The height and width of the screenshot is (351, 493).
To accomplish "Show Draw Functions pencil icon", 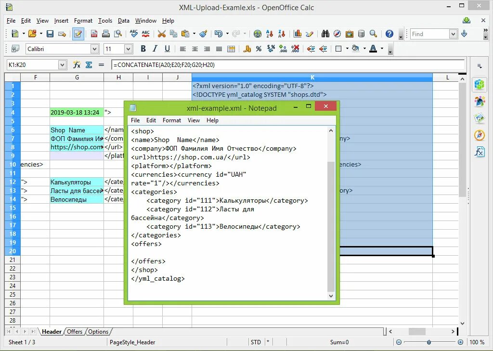I will click(x=310, y=34).
